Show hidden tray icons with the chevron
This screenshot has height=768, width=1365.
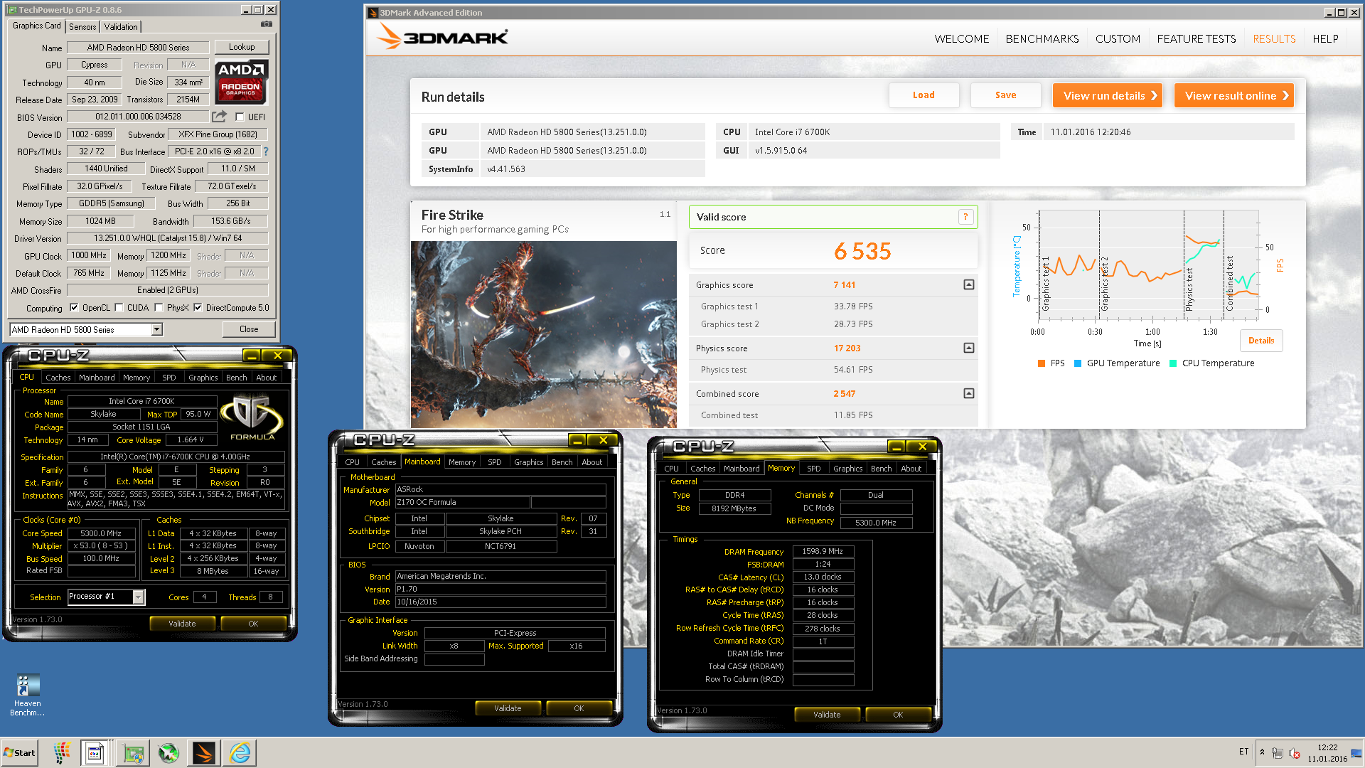(1262, 752)
